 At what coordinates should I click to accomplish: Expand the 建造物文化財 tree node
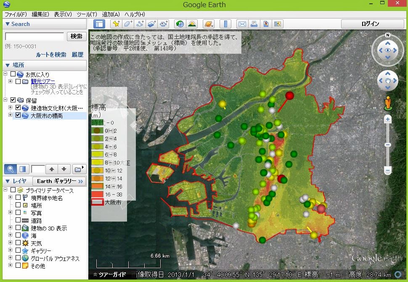tap(11, 107)
